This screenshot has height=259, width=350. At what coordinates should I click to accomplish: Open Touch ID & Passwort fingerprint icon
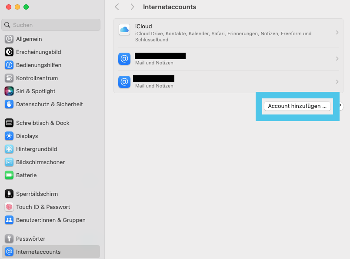(x=9, y=207)
